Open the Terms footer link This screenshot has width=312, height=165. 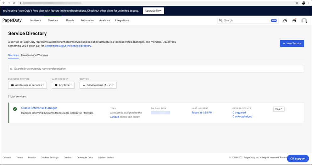pyautogui.click(x=19, y=157)
